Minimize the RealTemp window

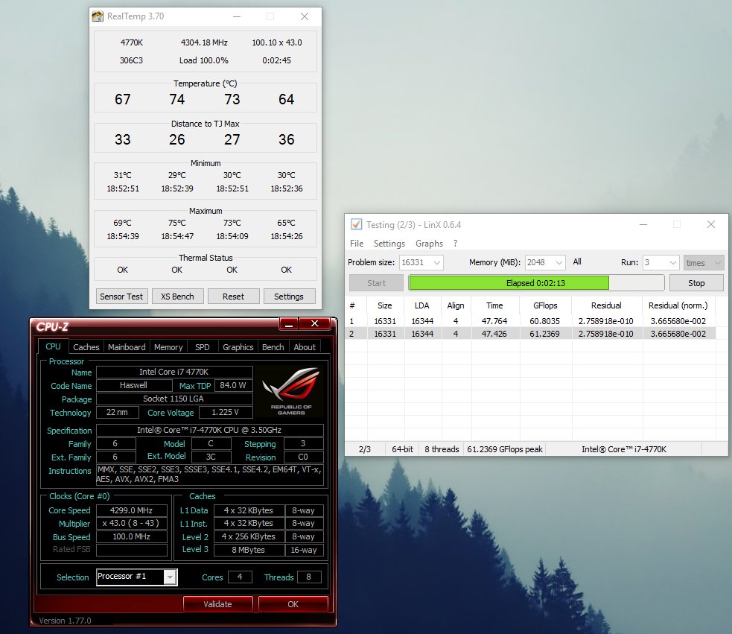tap(237, 16)
